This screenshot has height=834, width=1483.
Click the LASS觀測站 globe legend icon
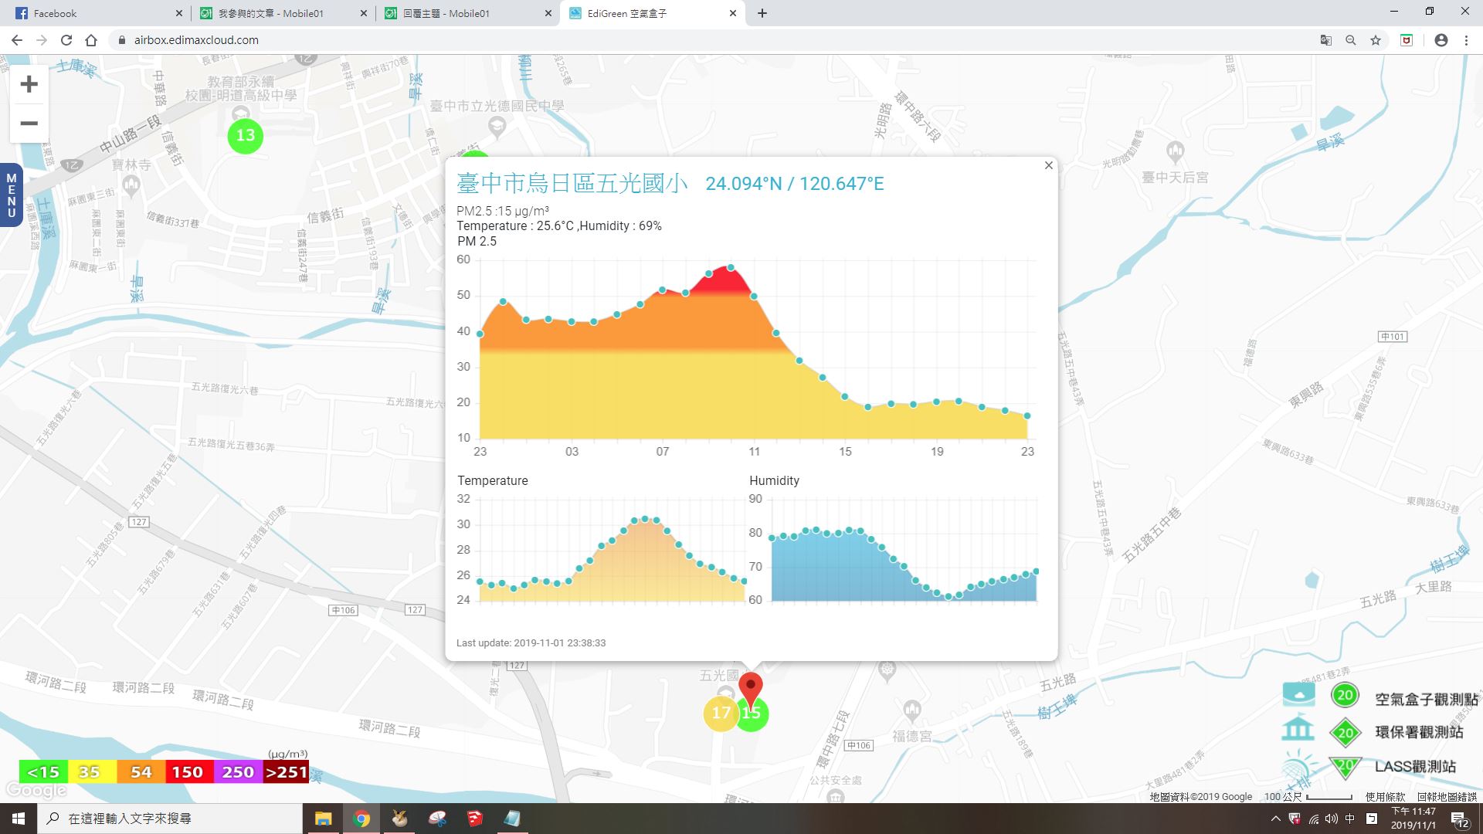click(1299, 767)
